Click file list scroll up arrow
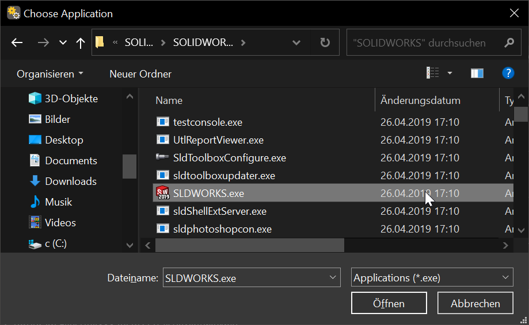529x325 pixels. 522,96
